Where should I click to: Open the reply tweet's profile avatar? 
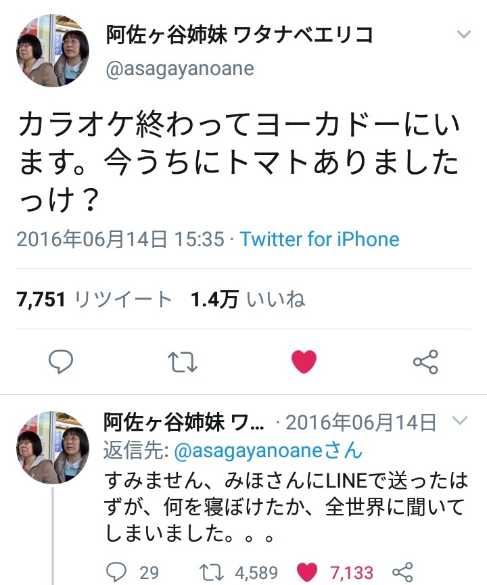click(x=53, y=448)
